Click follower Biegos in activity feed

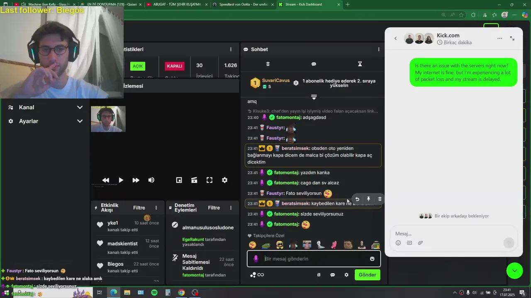pyautogui.click(x=115, y=264)
